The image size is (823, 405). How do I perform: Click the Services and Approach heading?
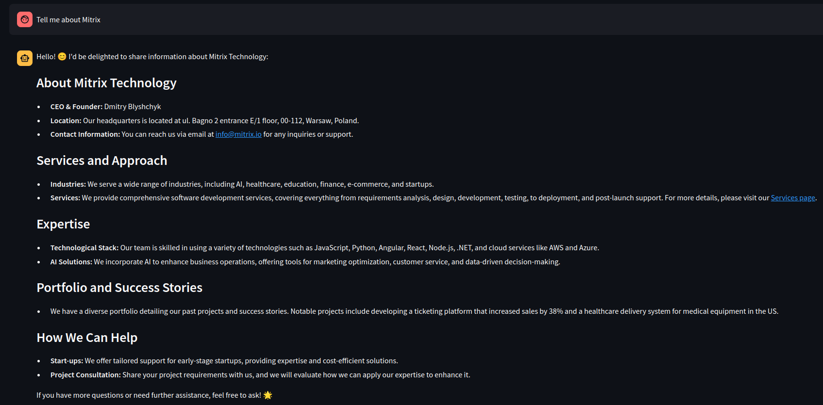click(102, 161)
